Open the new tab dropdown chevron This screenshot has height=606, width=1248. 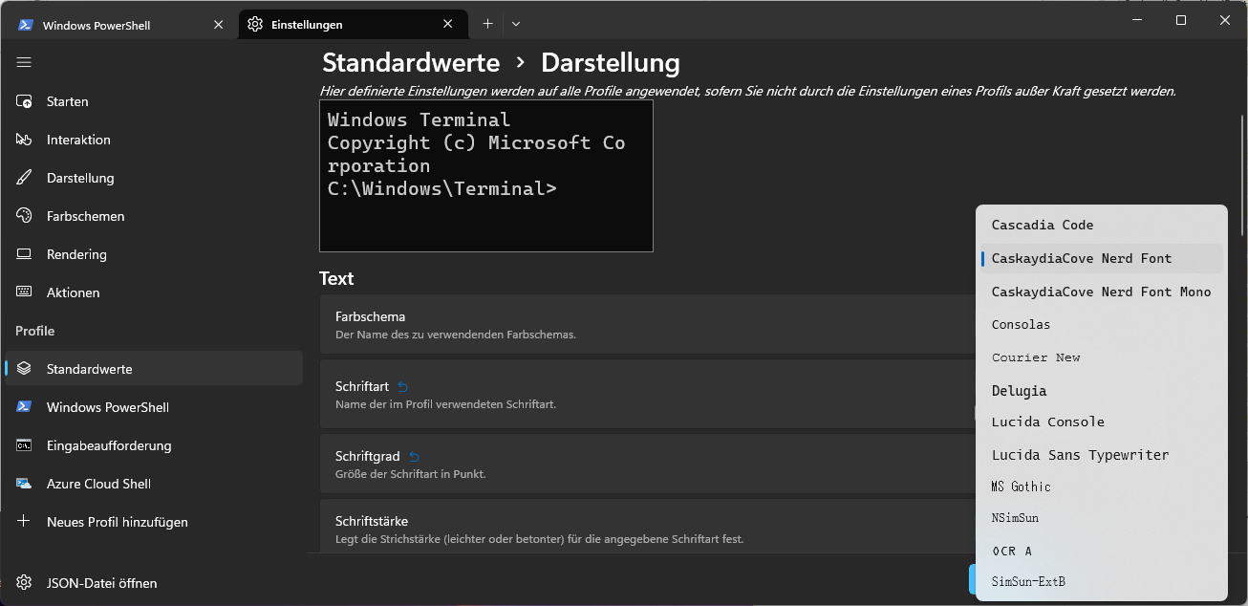coord(516,23)
